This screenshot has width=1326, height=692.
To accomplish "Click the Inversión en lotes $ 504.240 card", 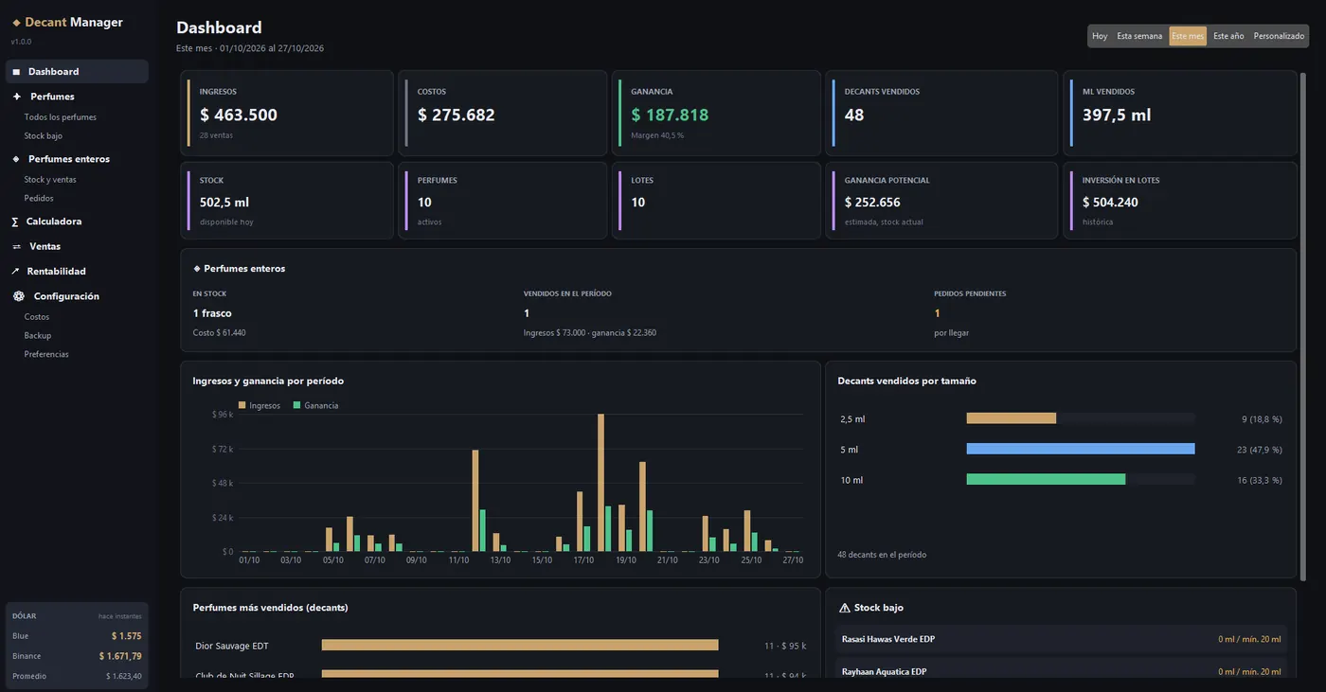I will tap(1180, 201).
